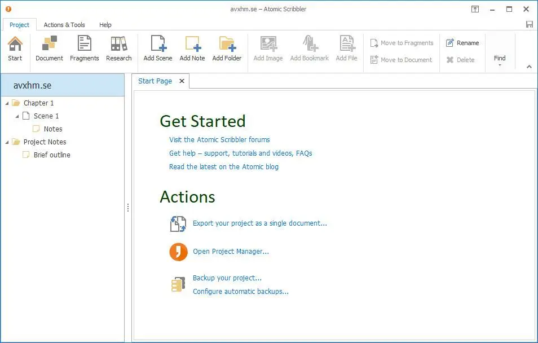
Task: Click the Start home icon in ribbon
Action: 15,44
